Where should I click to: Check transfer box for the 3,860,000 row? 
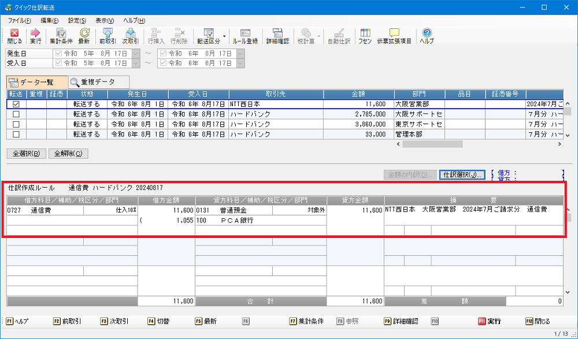pos(16,124)
